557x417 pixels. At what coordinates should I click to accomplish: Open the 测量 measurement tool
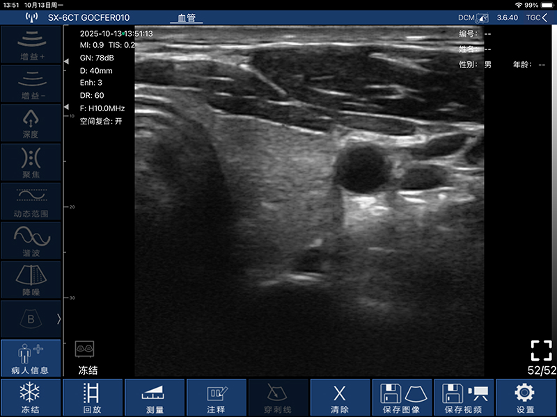coord(155,398)
